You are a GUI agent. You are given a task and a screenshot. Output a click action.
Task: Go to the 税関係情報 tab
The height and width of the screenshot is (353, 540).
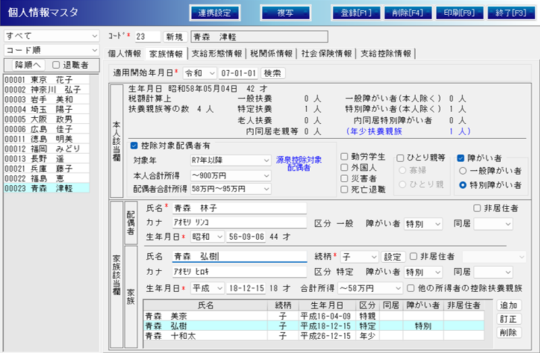click(271, 54)
